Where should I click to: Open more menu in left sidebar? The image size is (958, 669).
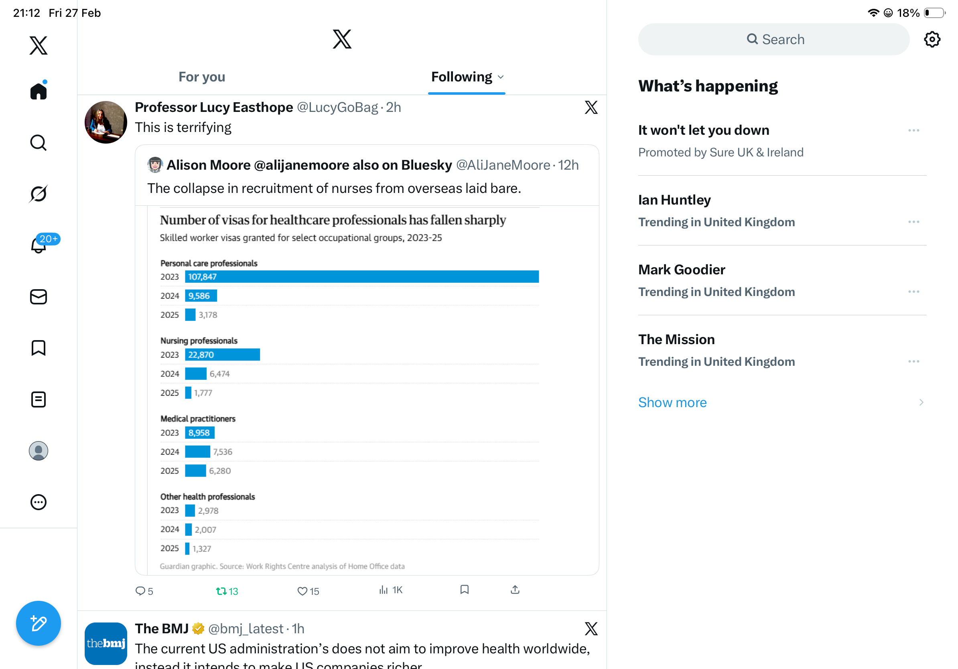pyautogui.click(x=39, y=502)
